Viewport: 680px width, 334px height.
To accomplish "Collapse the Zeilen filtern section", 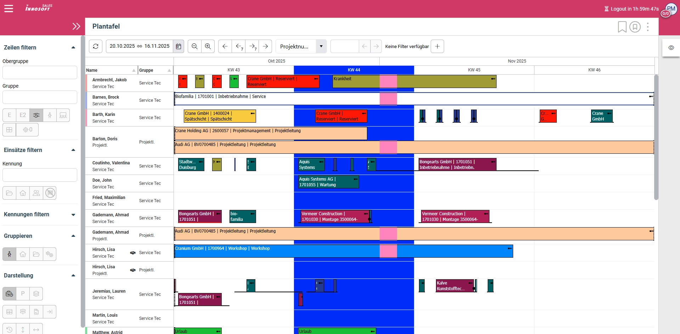I will click(x=73, y=48).
